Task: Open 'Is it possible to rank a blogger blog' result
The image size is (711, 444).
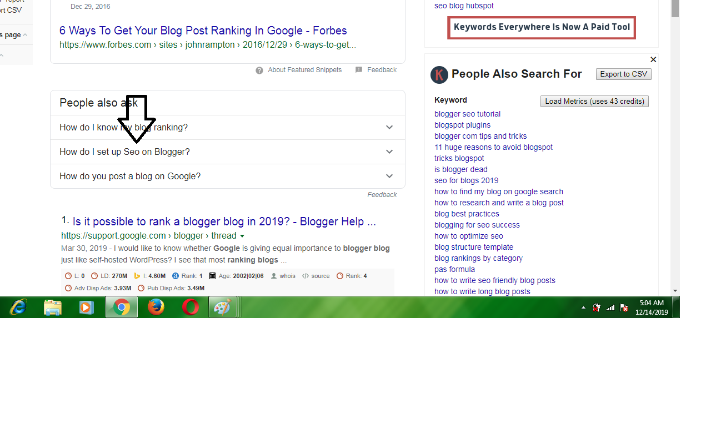Action: tap(224, 221)
